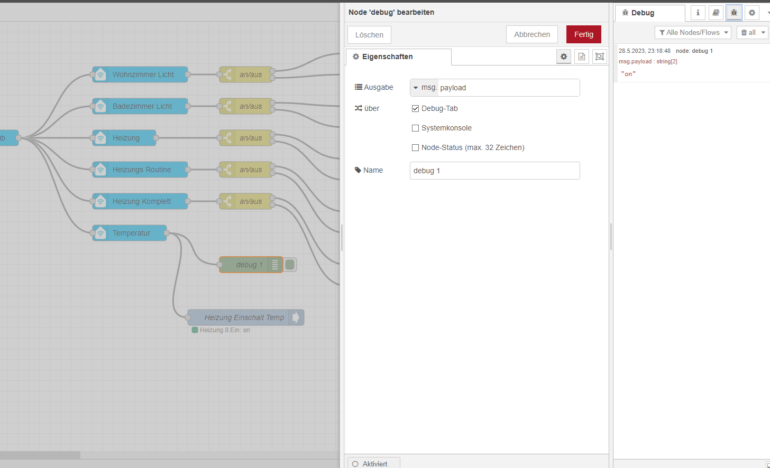This screenshot has width=770, height=468.
Task: Click the canvas horizontal scrollbar
Action: (40, 455)
